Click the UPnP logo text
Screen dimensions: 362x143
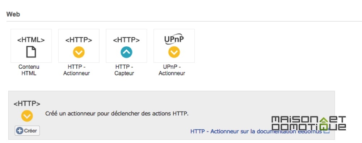point(174,39)
